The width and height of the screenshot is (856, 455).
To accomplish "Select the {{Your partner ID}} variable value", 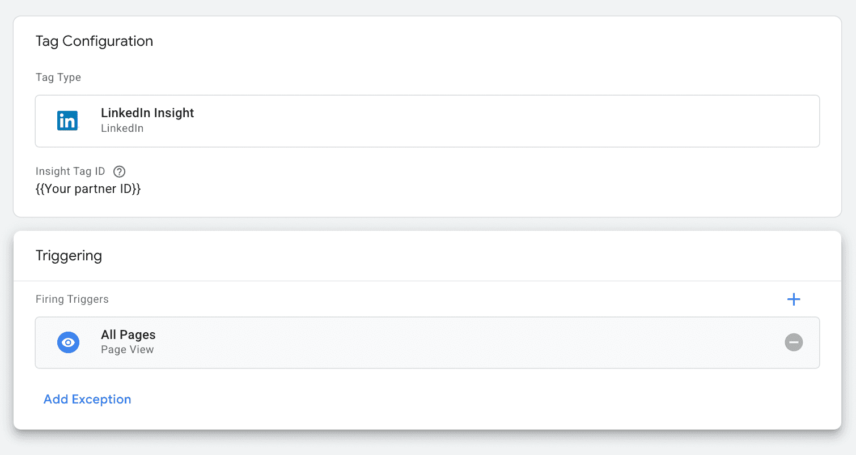I will [x=88, y=188].
